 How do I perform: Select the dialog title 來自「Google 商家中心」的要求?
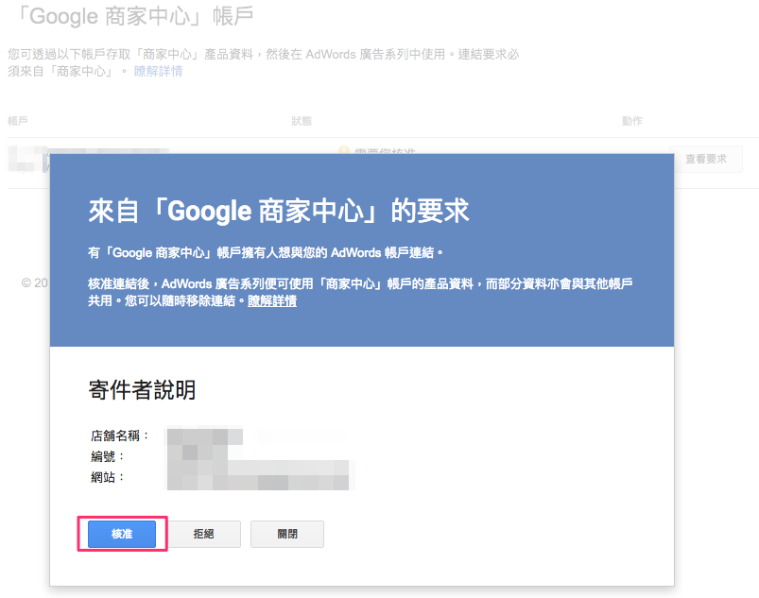279,211
